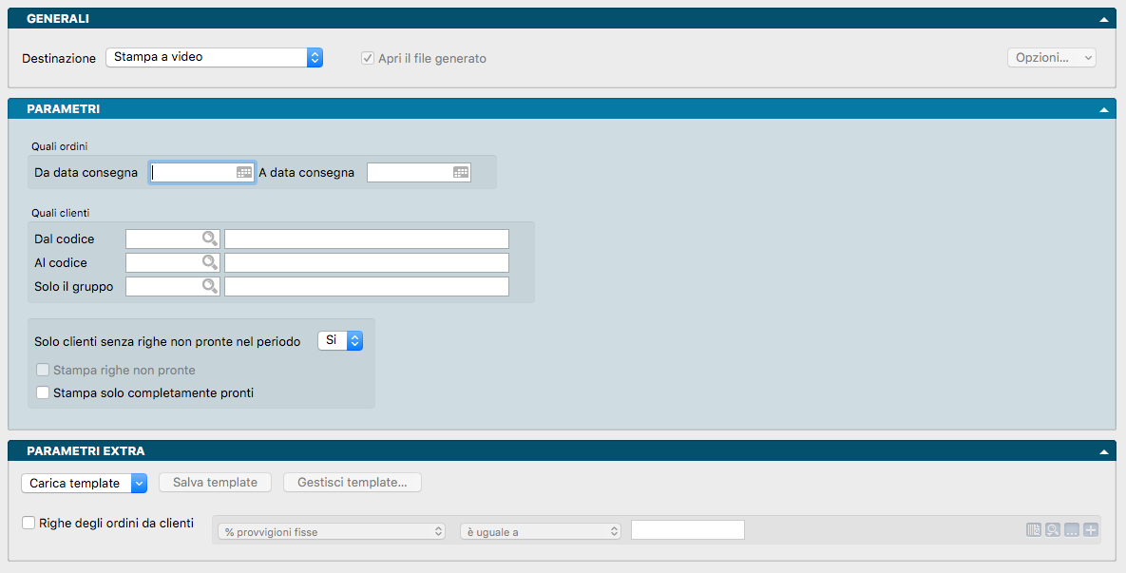Click the plus icon to add filter row
This screenshot has height=573, width=1126.
(1090, 530)
